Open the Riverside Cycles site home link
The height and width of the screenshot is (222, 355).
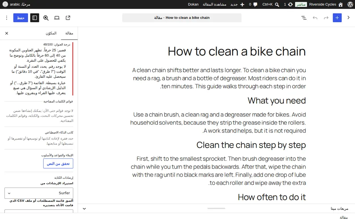point(326,4)
